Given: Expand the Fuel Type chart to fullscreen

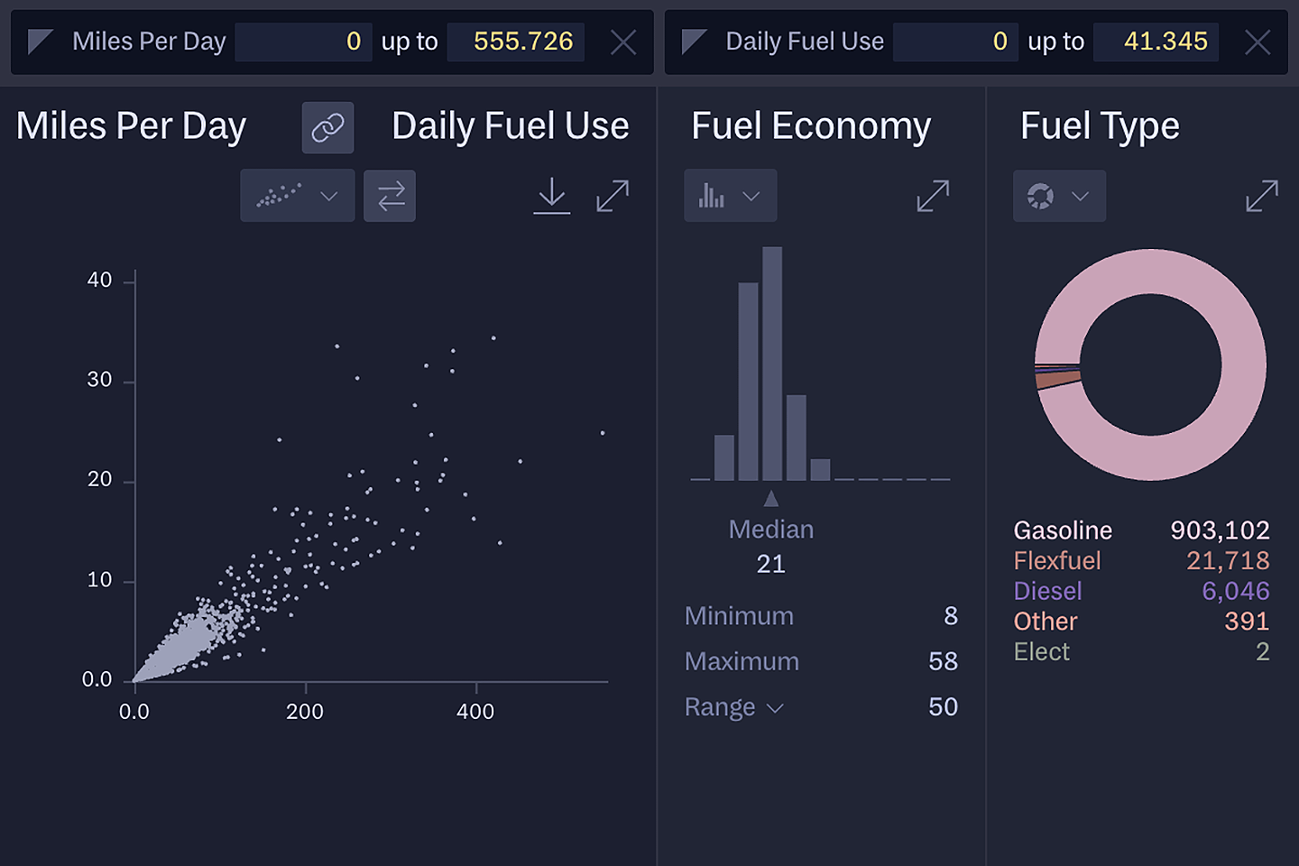Looking at the screenshot, I should (1262, 195).
